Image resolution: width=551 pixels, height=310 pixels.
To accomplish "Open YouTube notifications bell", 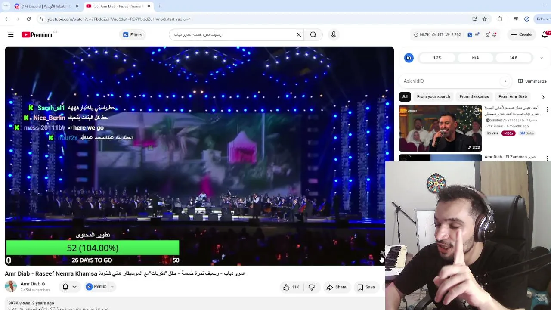I will tap(545, 35).
